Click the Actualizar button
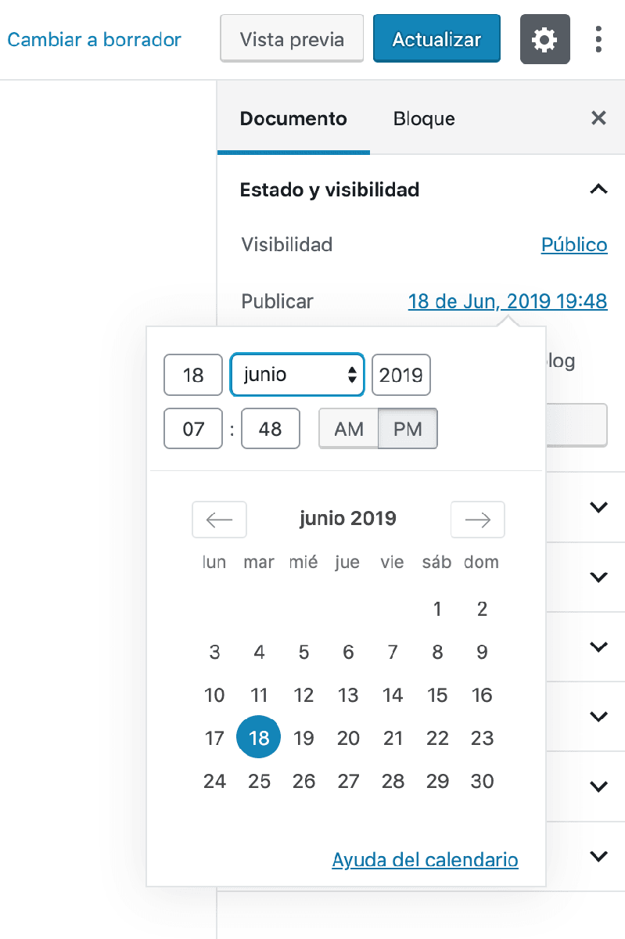625x939 pixels. click(x=436, y=39)
